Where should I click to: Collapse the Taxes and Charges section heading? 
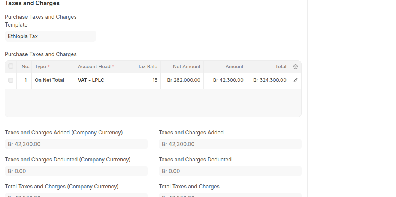point(32,3)
